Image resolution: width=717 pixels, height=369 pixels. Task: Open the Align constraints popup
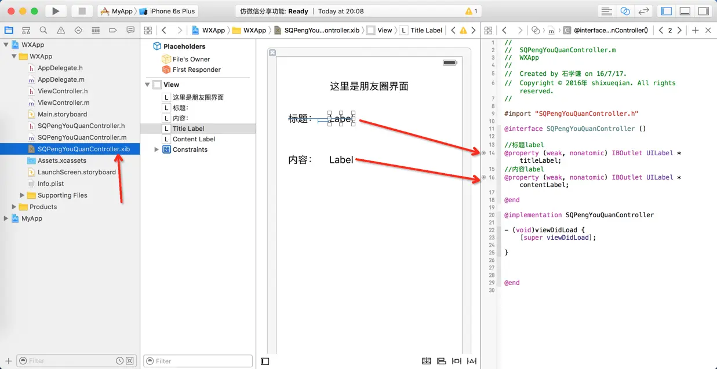click(x=442, y=361)
